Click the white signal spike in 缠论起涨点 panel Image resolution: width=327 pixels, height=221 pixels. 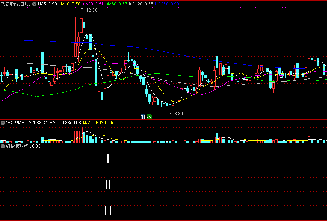pyautogui.click(x=108, y=184)
